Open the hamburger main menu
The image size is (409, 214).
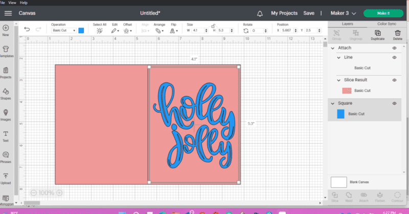tap(8, 13)
